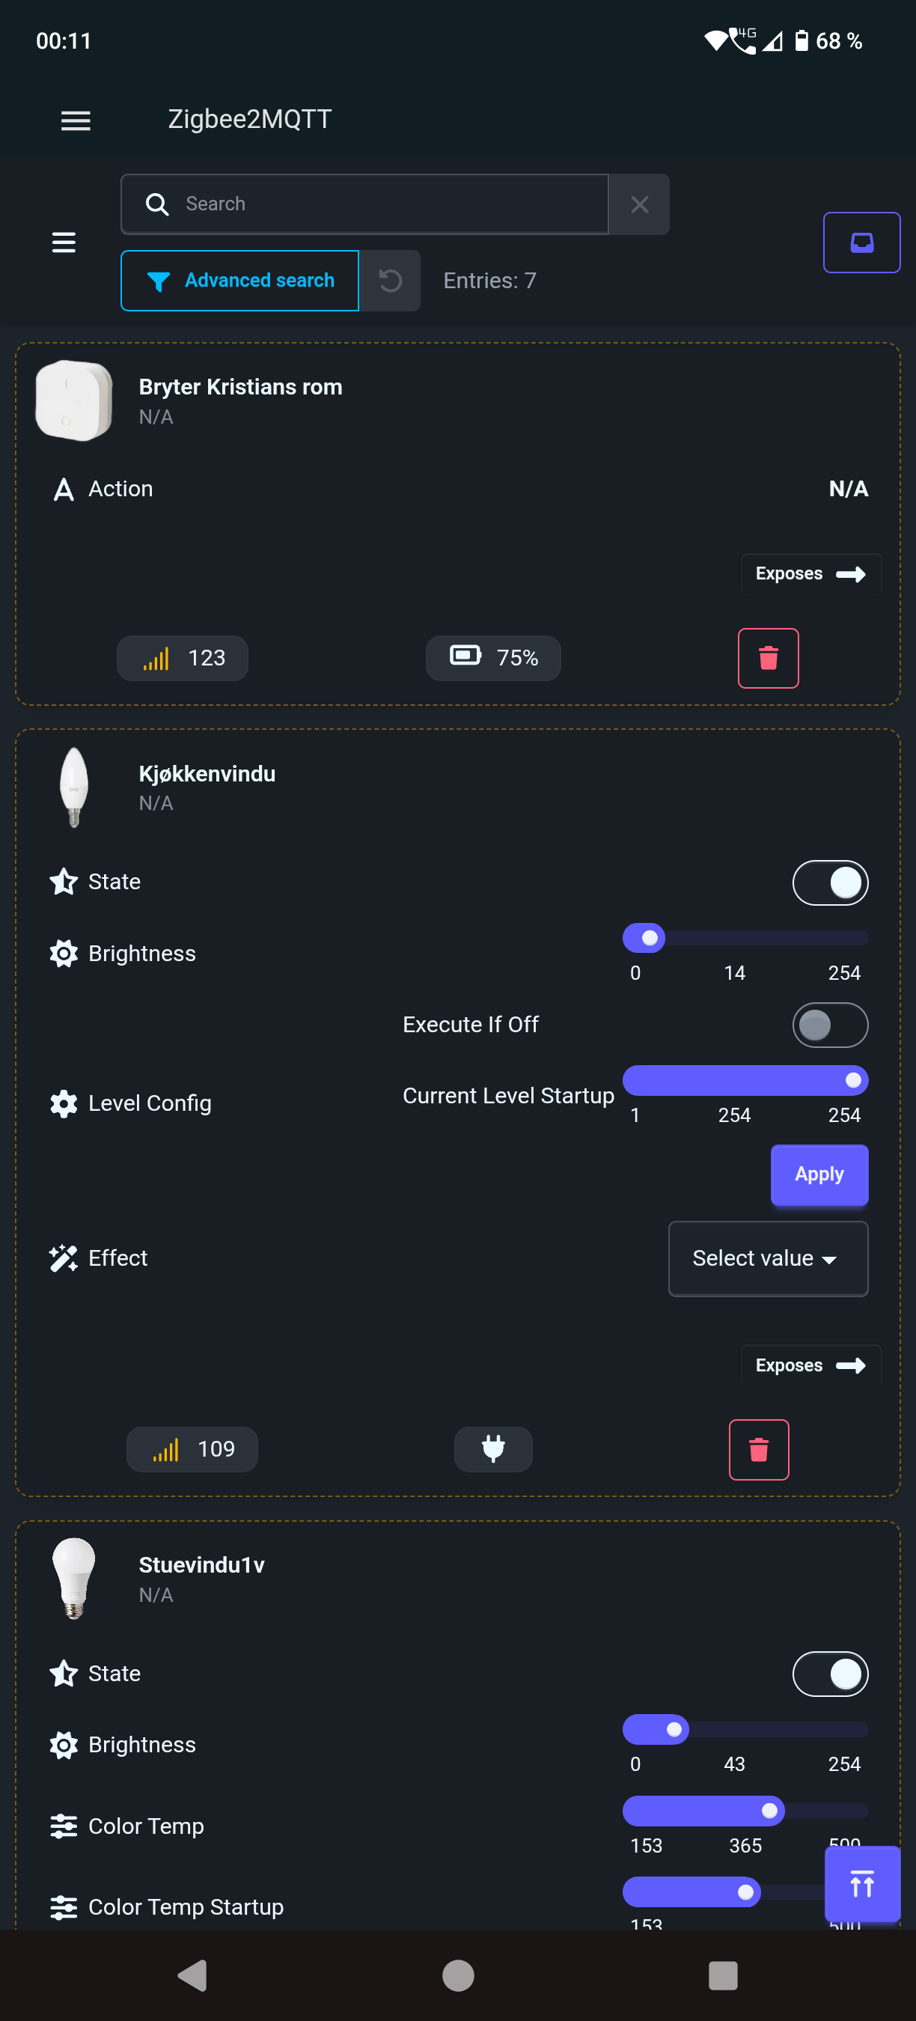Enable the Execute If Off switch

point(830,1025)
